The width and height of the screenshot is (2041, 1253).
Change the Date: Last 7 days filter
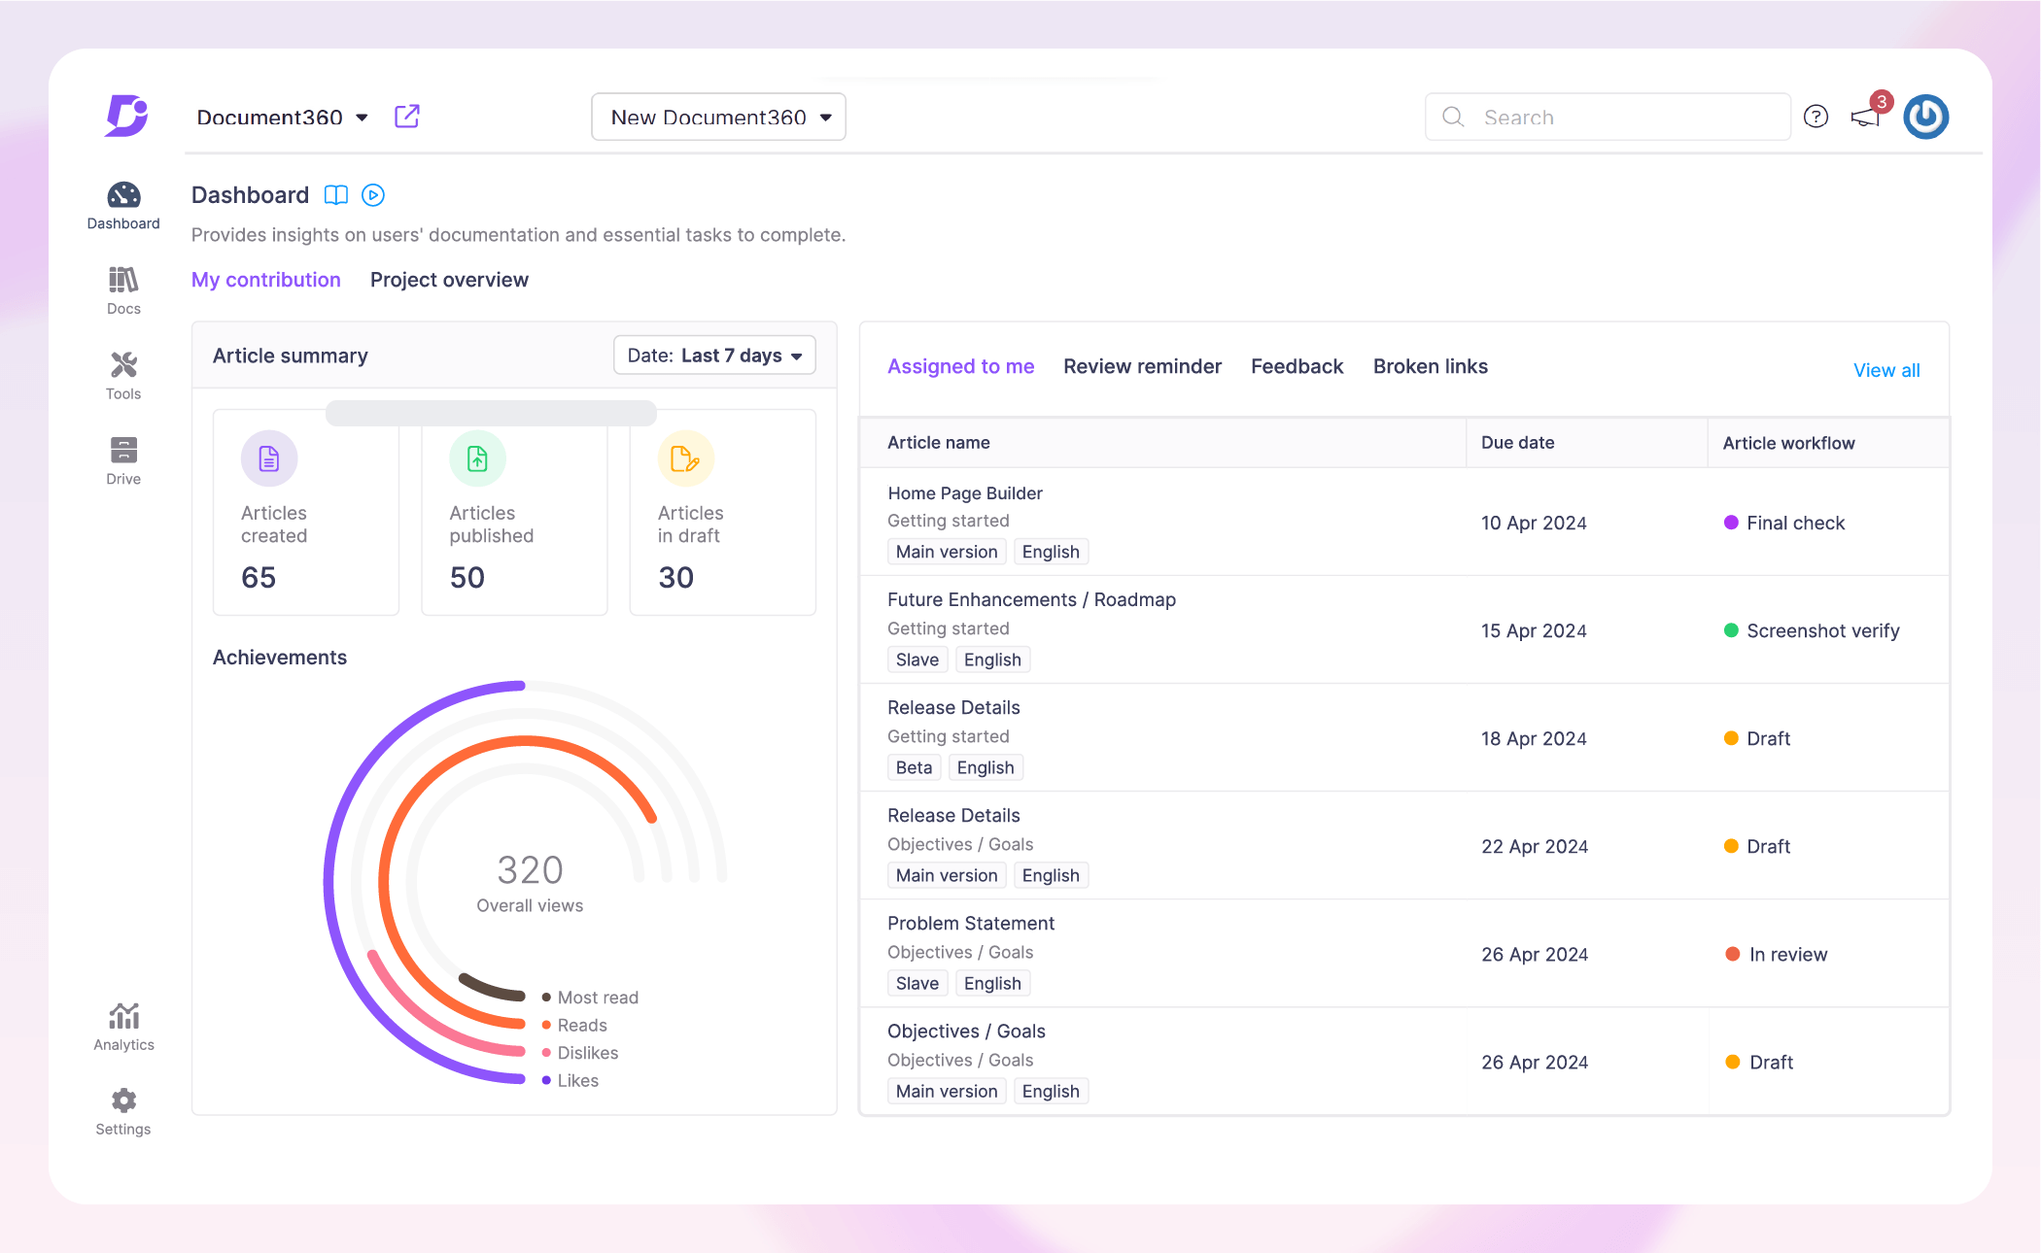[x=713, y=356]
